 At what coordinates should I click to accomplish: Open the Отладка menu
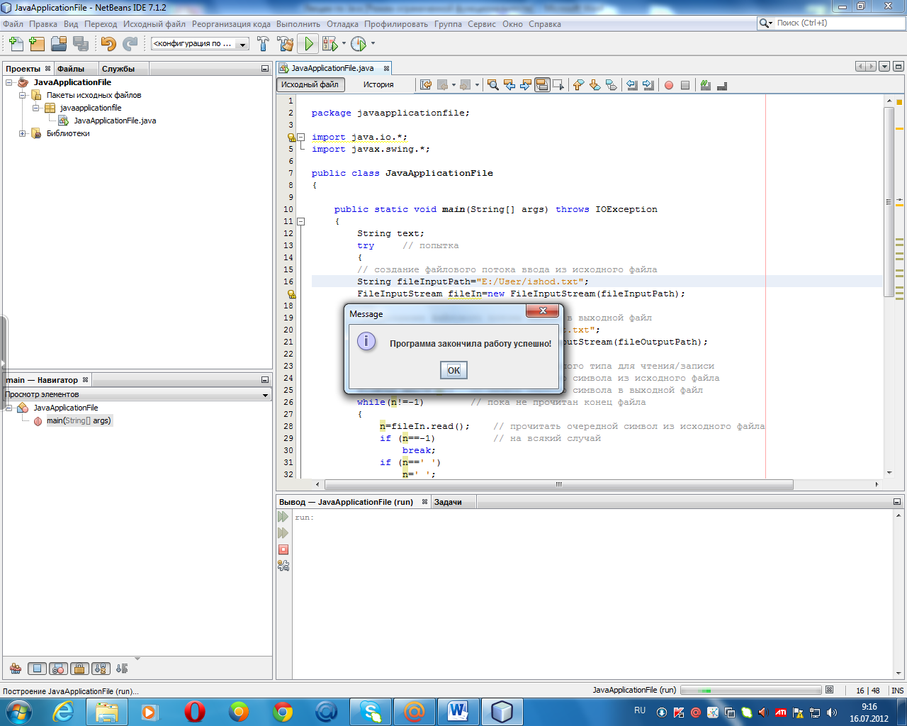coord(342,24)
